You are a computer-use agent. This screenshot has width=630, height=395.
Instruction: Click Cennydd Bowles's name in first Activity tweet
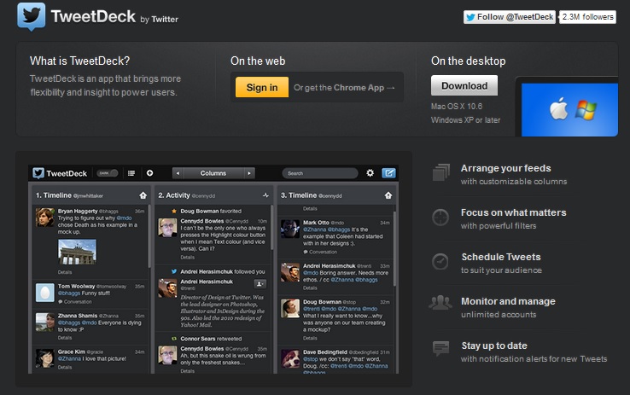coord(202,221)
